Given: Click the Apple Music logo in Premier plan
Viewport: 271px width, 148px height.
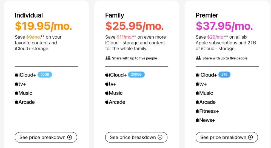Looking at the screenshot, I should [x=204, y=93].
